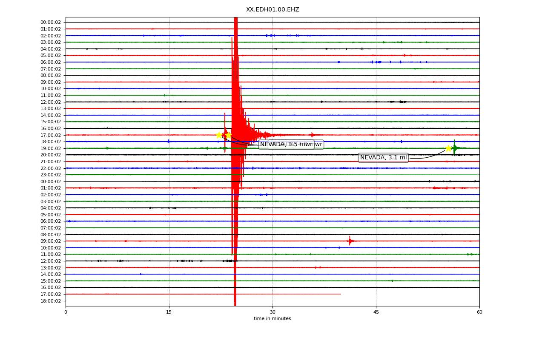Screen dimensions: 545x340
Task: Click the x-axis tick label 45
Action: click(376, 312)
